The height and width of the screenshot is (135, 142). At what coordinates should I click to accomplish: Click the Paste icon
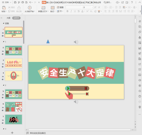(4, 8)
